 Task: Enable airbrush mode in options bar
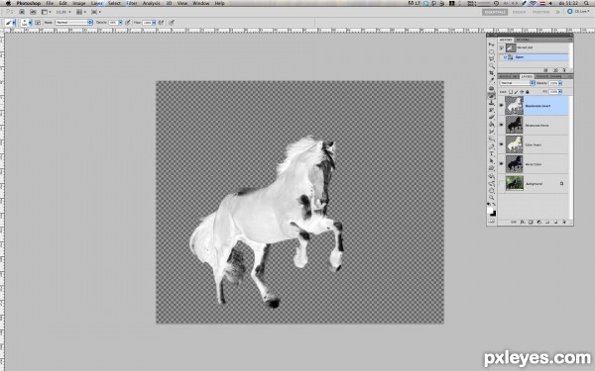[161, 23]
